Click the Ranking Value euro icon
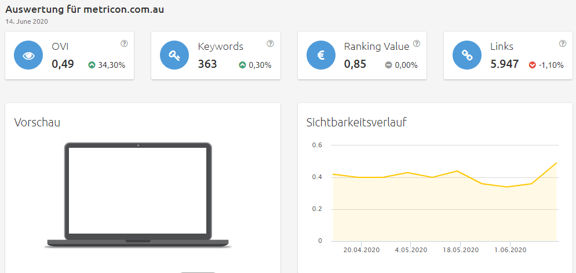This screenshot has width=576, height=273. click(321, 55)
